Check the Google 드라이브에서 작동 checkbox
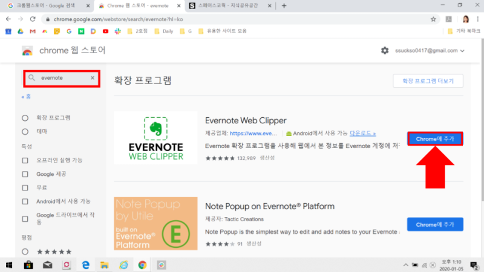 click(x=25, y=219)
